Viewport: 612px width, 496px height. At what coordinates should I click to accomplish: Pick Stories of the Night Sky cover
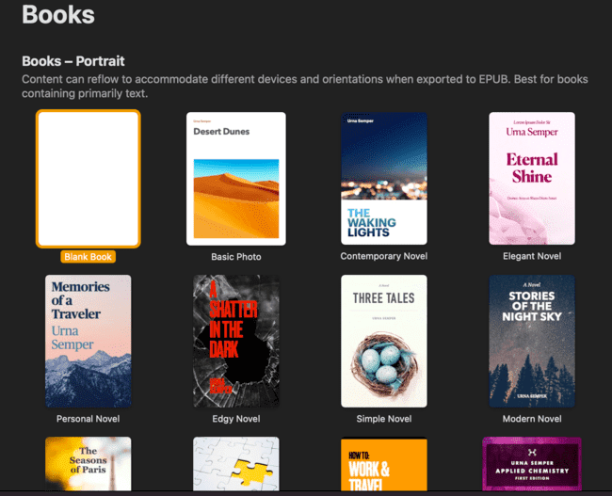pyautogui.click(x=531, y=340)
